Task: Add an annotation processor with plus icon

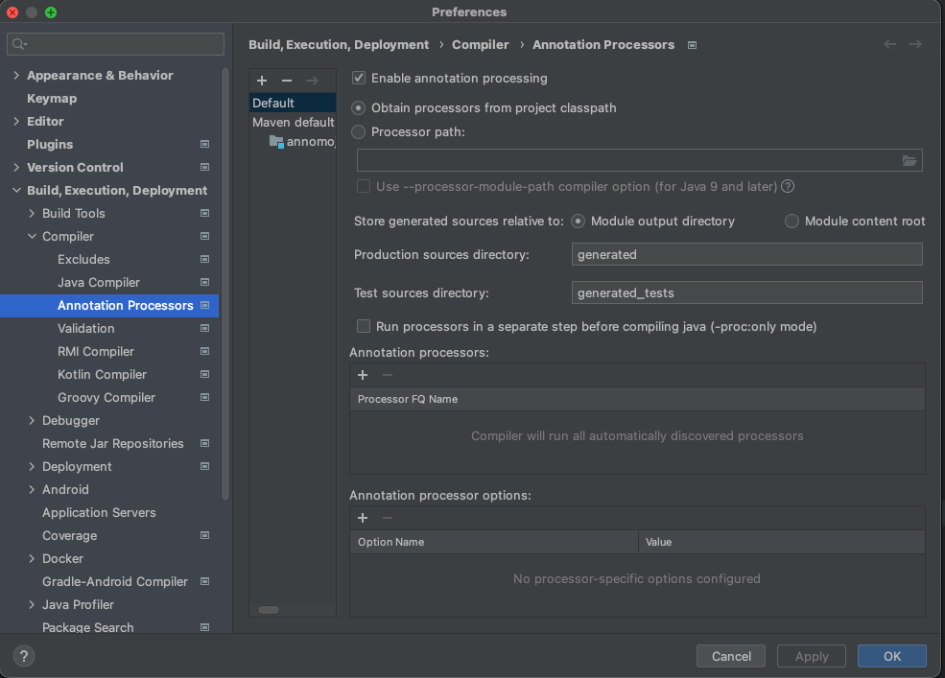Action: (x=363, y=375)
